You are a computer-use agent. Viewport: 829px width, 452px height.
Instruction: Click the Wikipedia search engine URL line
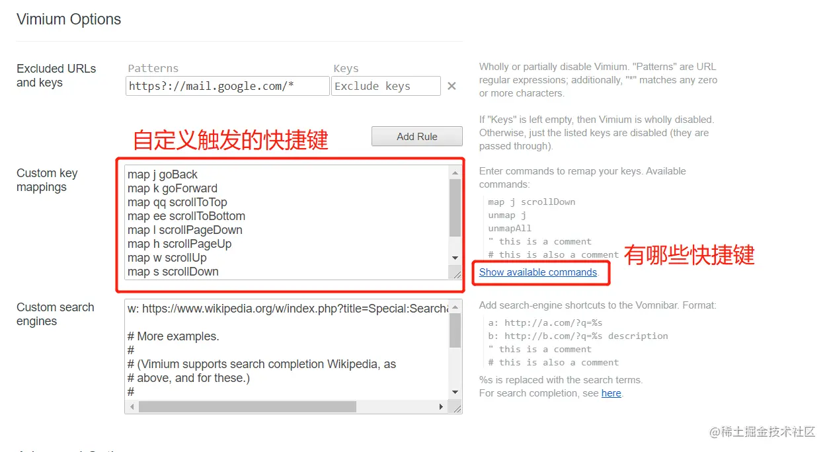point(288,309)
